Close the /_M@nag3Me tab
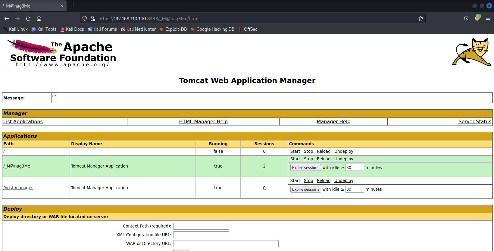 [x=62, y=6]
